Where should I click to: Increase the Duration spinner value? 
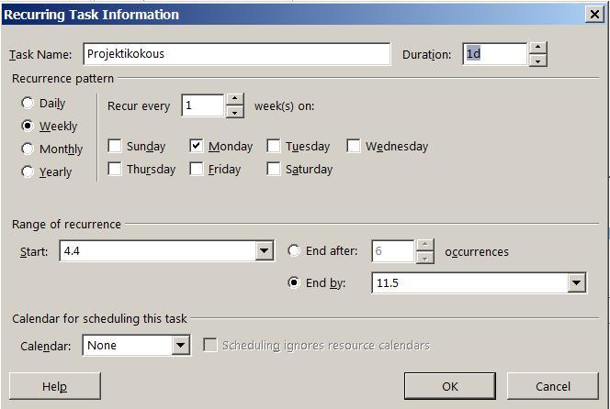point(538,48)
